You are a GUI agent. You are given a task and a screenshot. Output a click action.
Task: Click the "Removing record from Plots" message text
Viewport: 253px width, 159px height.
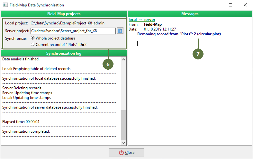click(x=179, y=34)
